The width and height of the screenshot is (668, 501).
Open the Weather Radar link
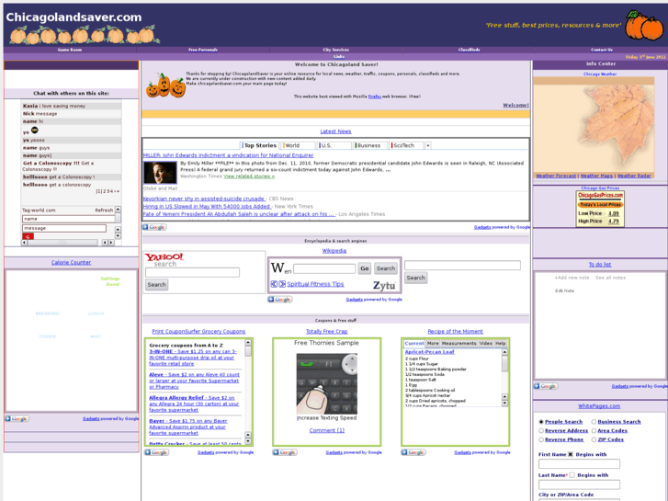coord(634,176)
